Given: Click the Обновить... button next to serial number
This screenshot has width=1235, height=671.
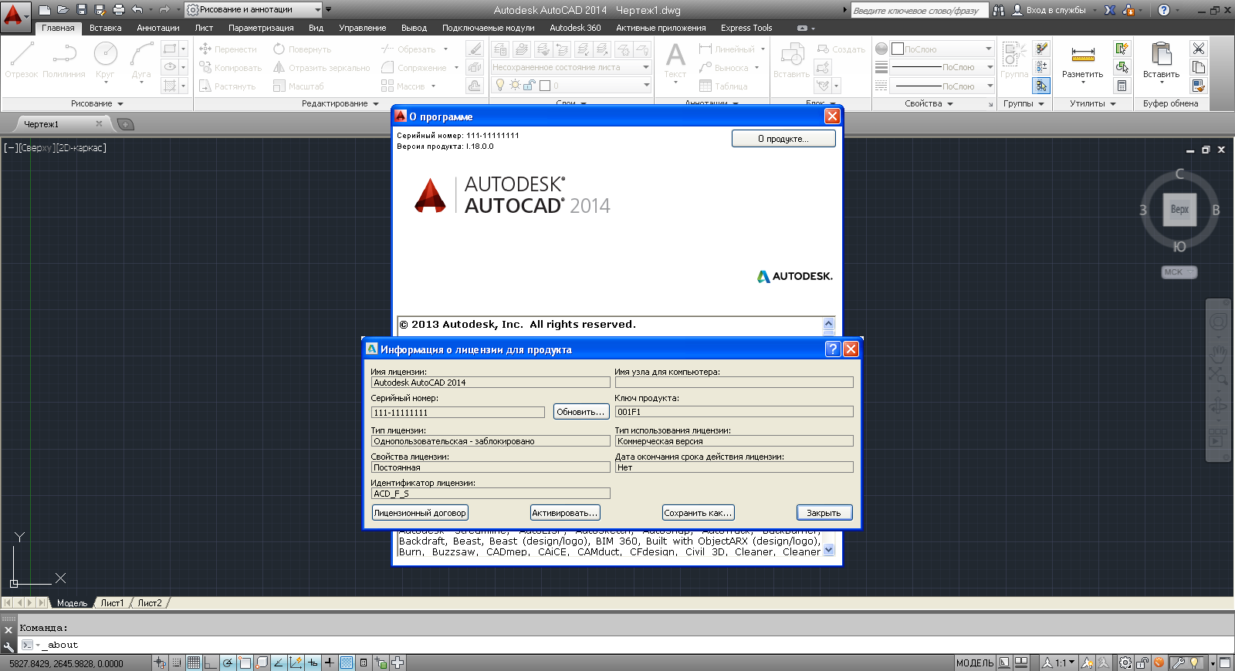Looking at the screenshot, I should point(580,412).
